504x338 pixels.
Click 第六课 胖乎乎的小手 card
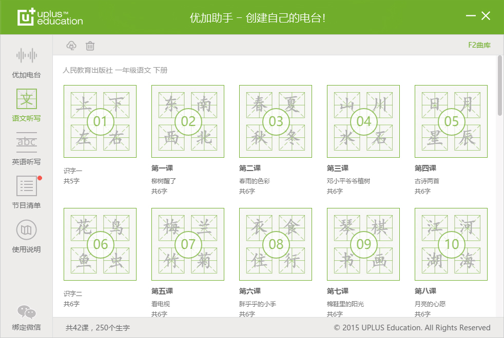pyautogui.click(x=276, y=244)
